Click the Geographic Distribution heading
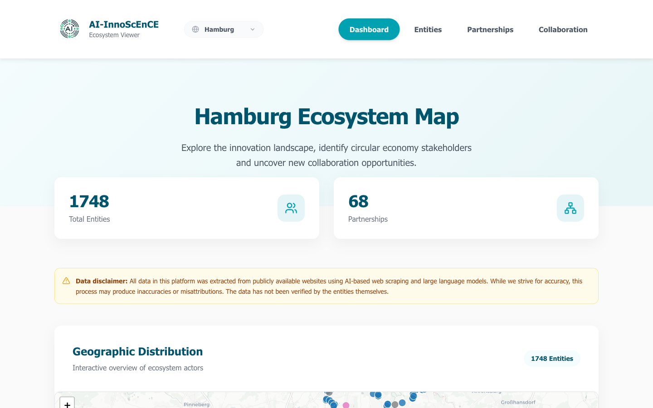653x408 pixels. [x=137, y=352]
